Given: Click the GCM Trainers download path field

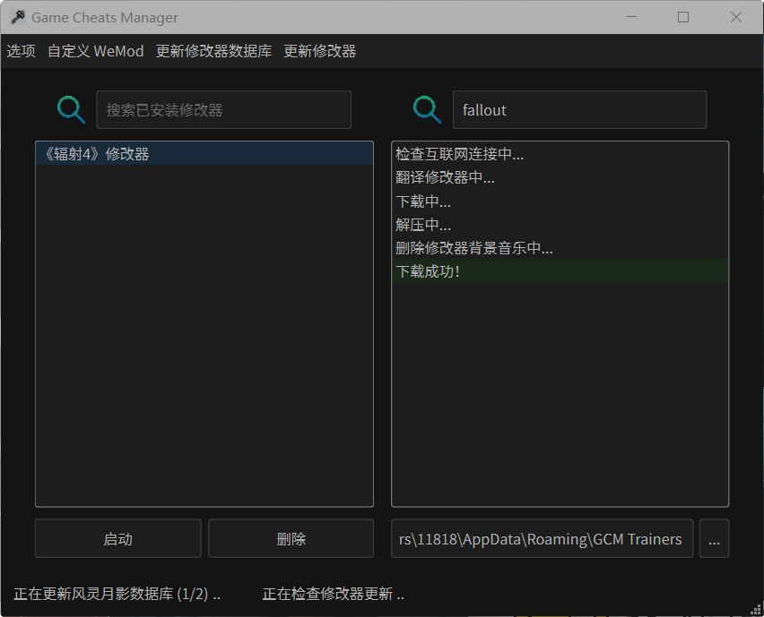Looking at the screenshot, I should click(542, 538).
